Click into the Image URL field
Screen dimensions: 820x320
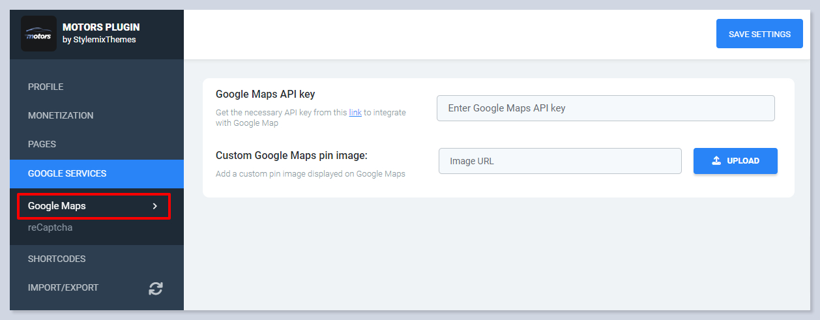pos(559,161)
